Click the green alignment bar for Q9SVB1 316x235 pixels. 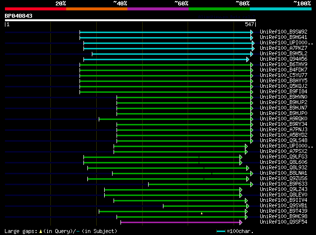point(205,206)
